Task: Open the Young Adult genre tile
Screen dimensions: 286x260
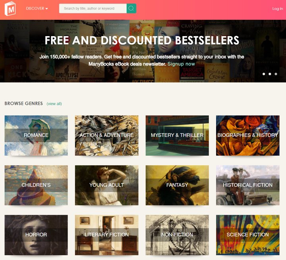Action: (107, 185)
